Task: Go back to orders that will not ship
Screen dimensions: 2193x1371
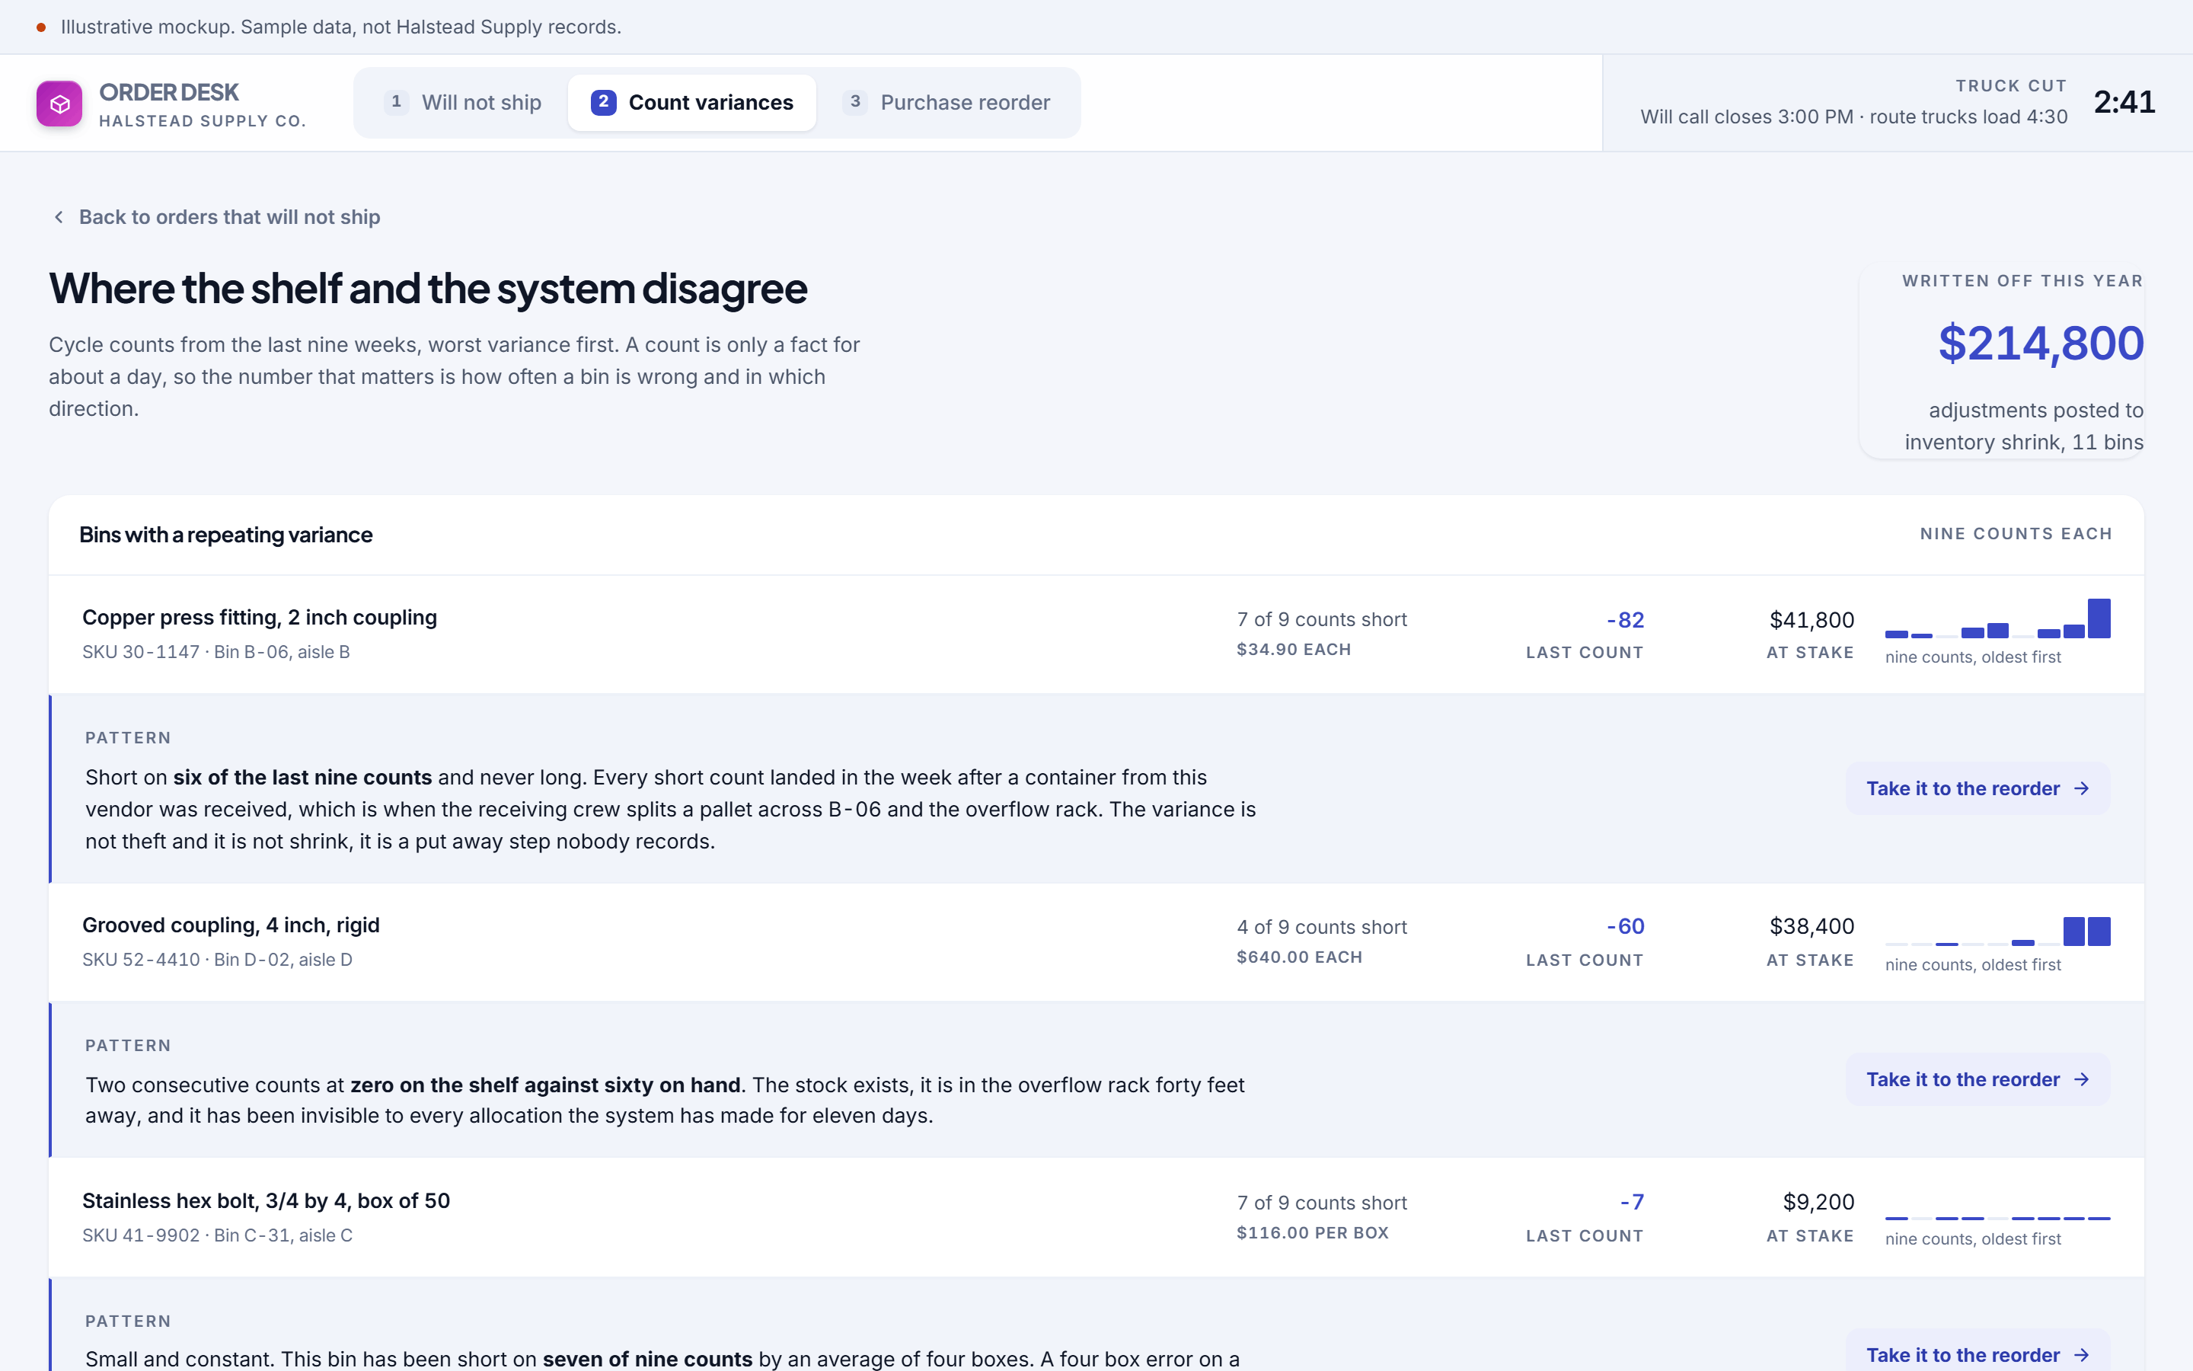Action: pyautogui.click(x=215, y=217)
